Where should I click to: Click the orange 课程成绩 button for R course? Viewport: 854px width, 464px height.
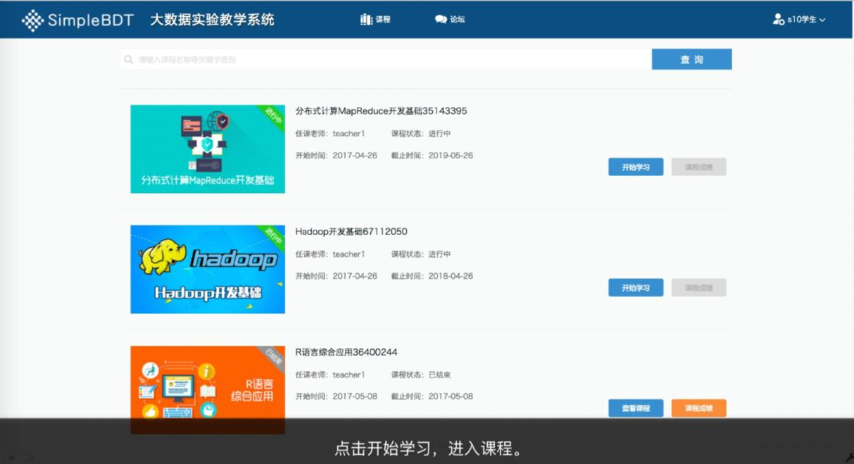(698, 408)
